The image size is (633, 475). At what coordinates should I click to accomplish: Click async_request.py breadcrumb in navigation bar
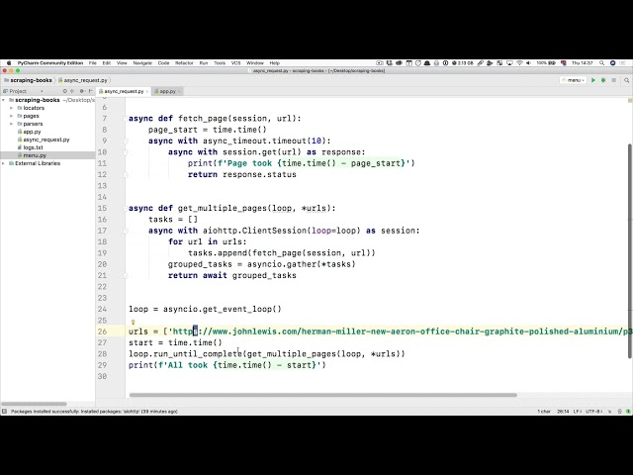pos(83,80)
